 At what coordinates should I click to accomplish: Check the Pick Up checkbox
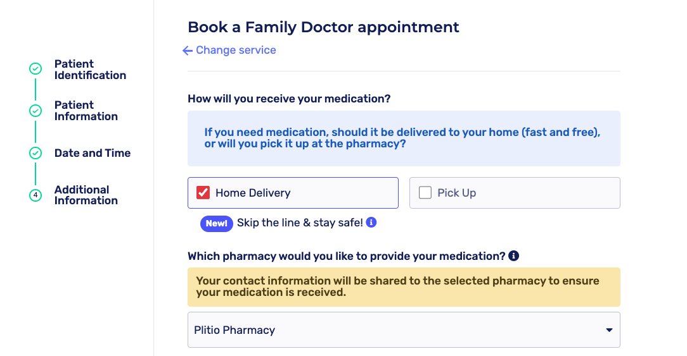click(x=425, y=193)
